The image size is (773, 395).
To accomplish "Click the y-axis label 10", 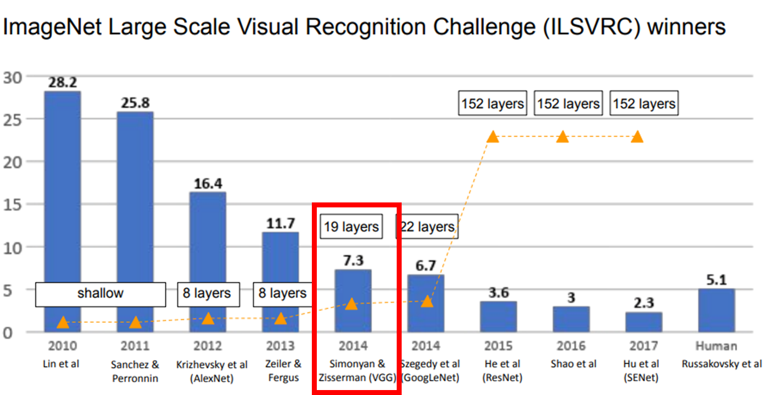I will point(13,247).
